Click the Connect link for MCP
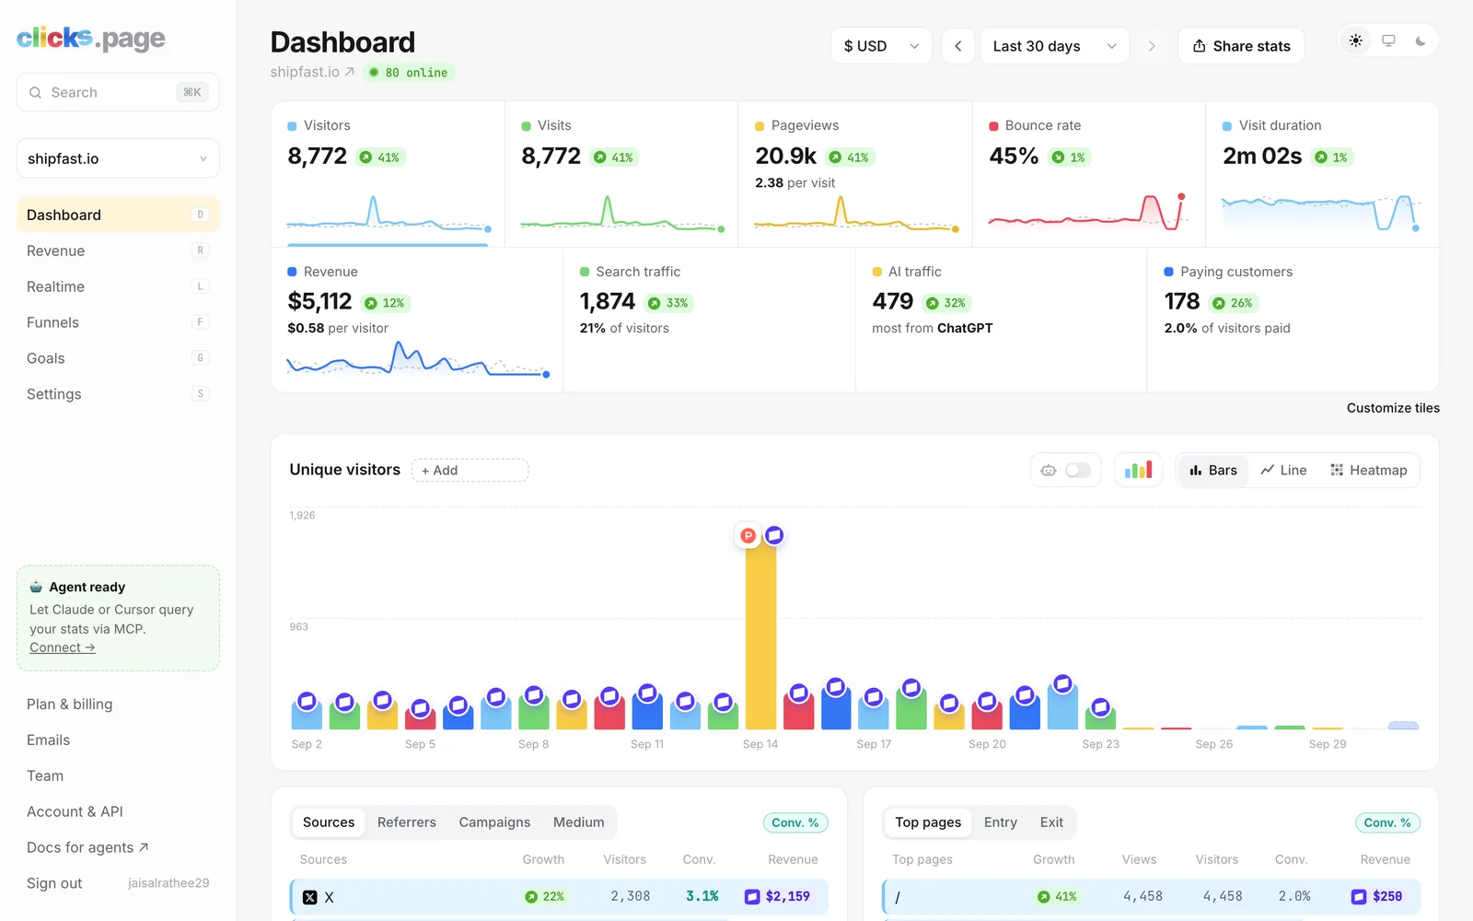 [x=63, y=647]
